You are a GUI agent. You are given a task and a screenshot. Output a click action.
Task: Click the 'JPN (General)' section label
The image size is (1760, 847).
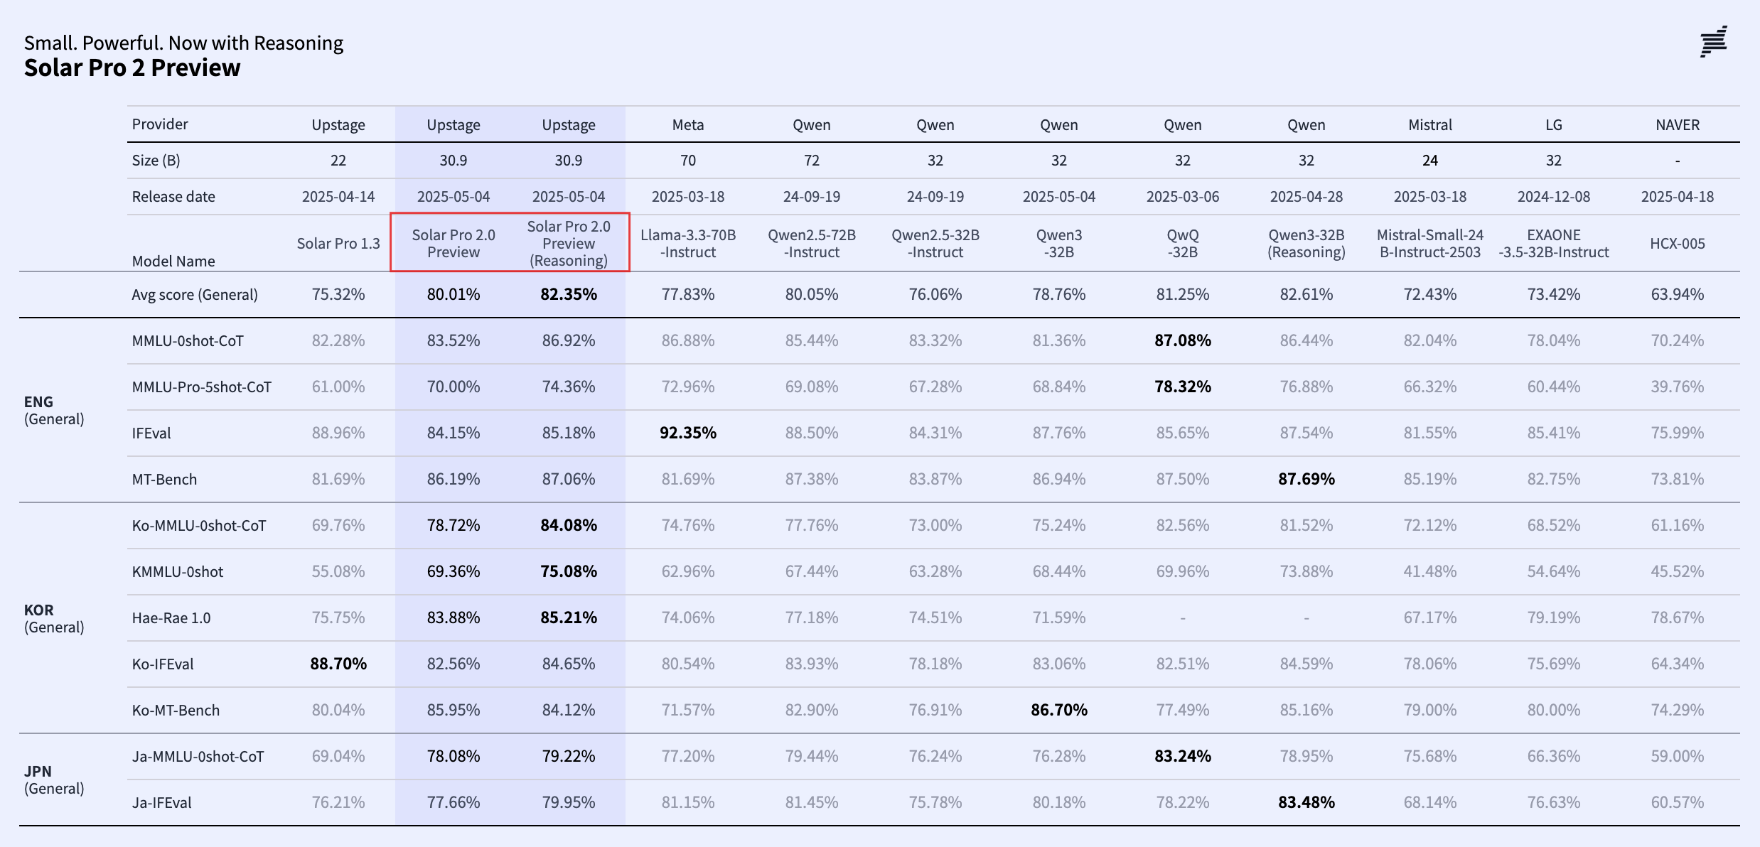(54, 780)
